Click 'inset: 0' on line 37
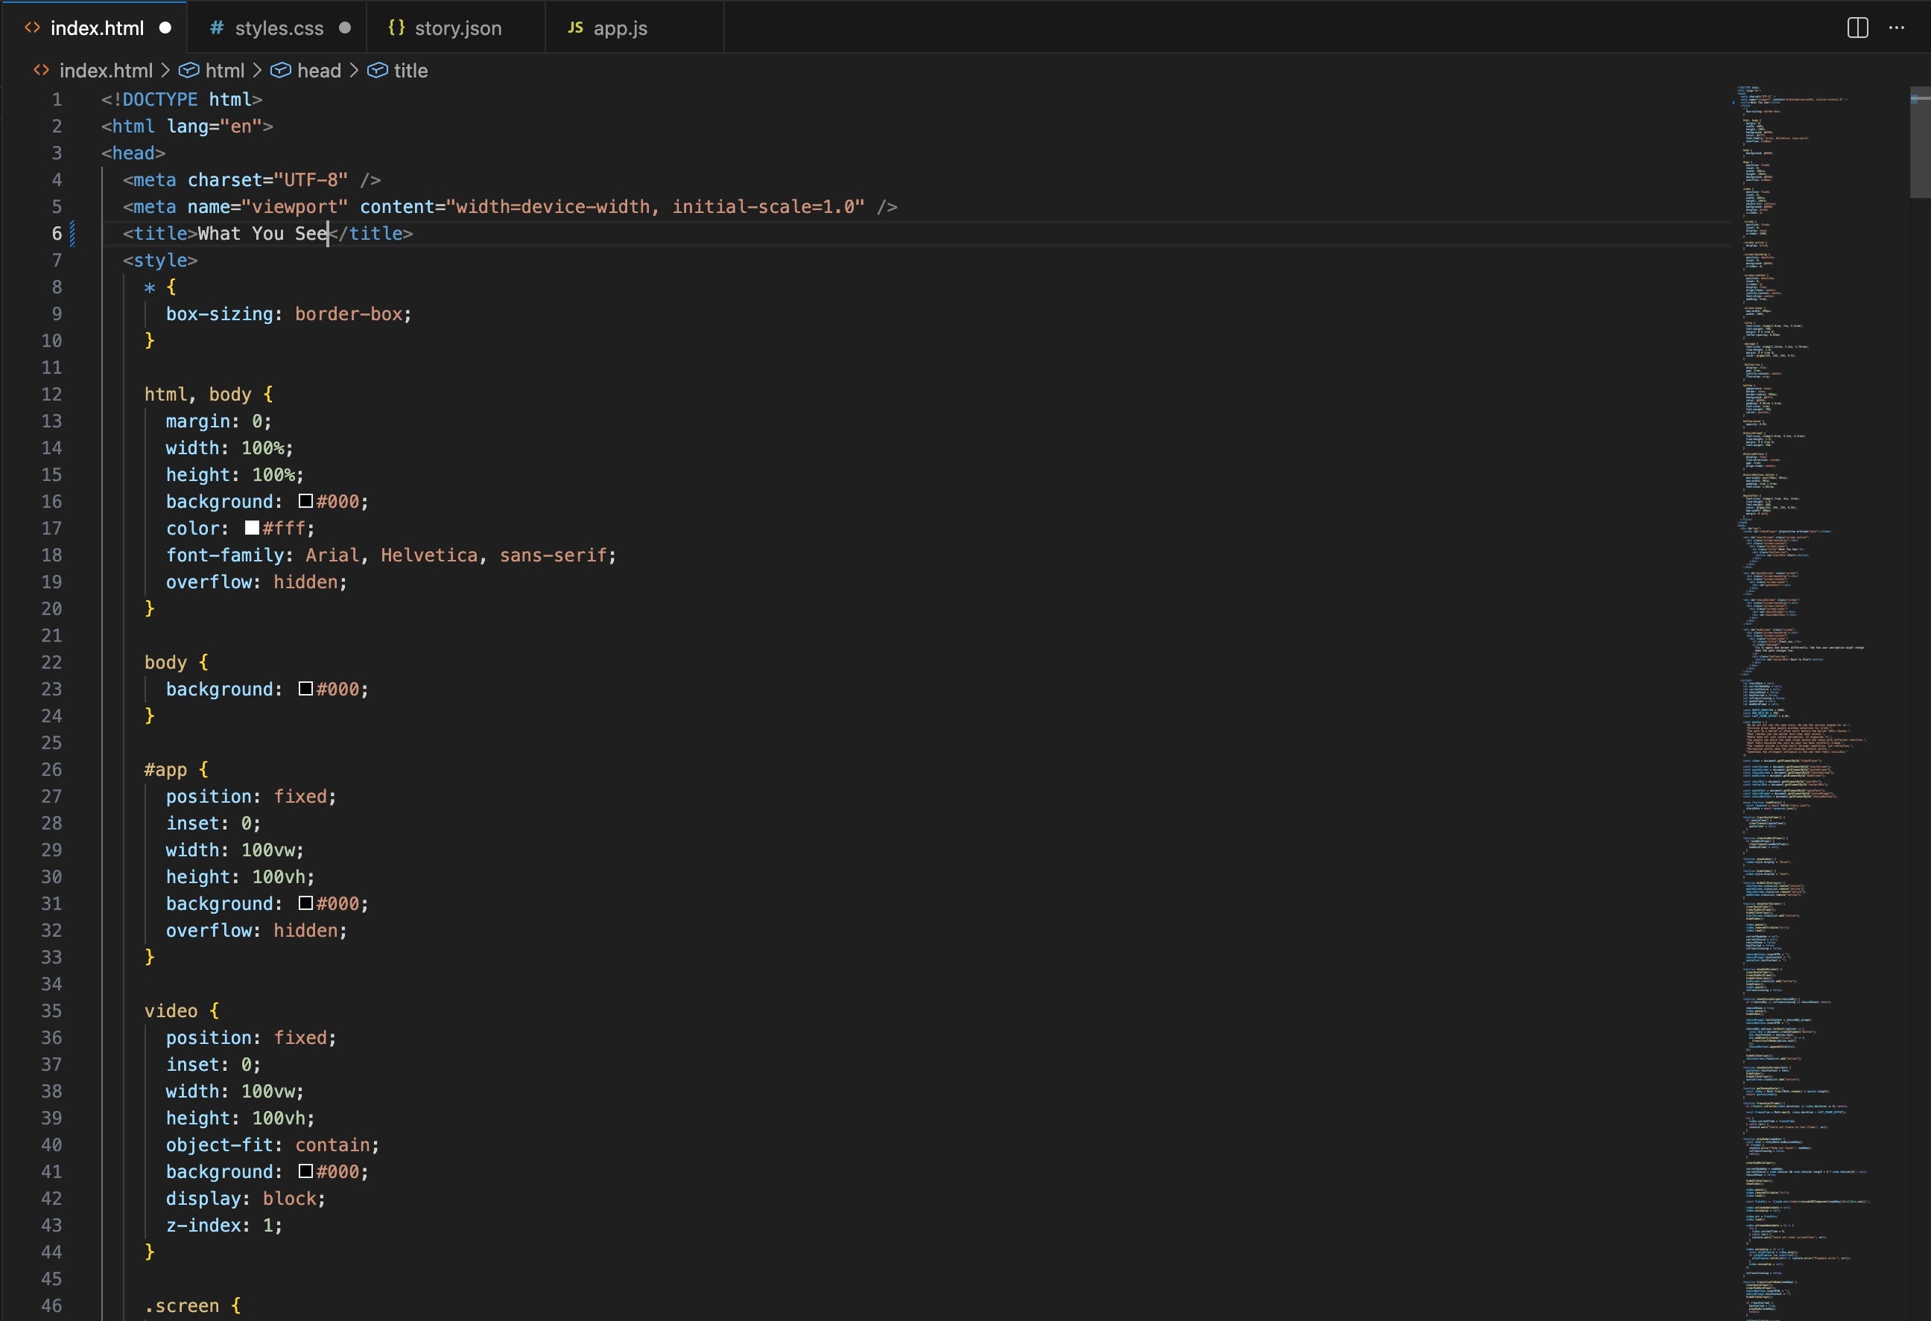 [213, 1063]
